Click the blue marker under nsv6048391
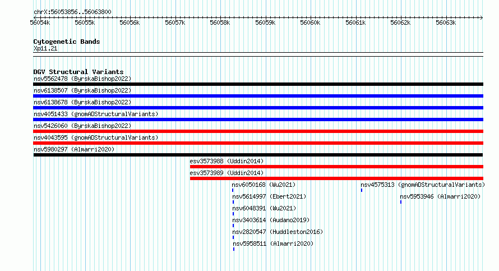The image size is (499, 271). [x=233, y=214]
